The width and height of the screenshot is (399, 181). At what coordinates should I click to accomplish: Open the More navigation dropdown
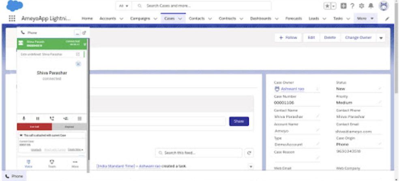pos(365,19)
